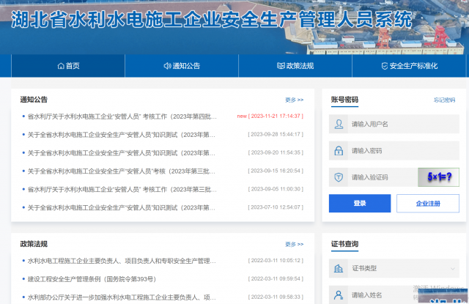The image size is (469, 304).
Task: Click the 企业注册 register button
Action: (x=428, y=203)
